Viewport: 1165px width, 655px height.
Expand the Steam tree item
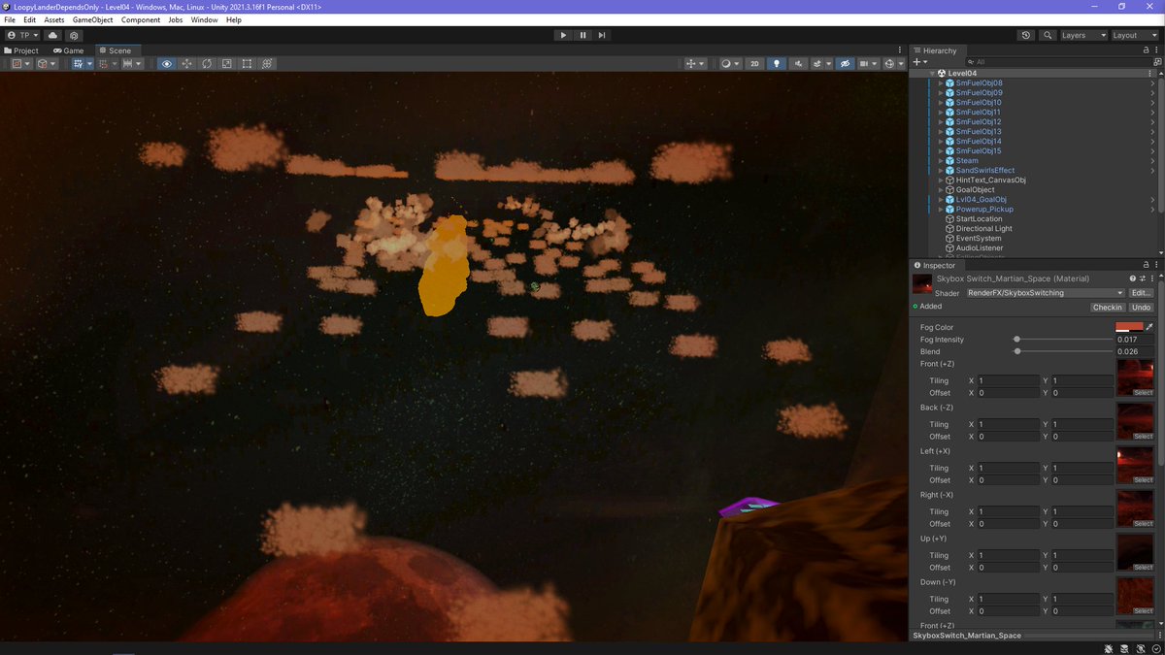tap(940, 161)
